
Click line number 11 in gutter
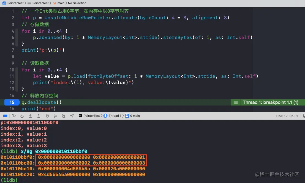pos(12,76)
